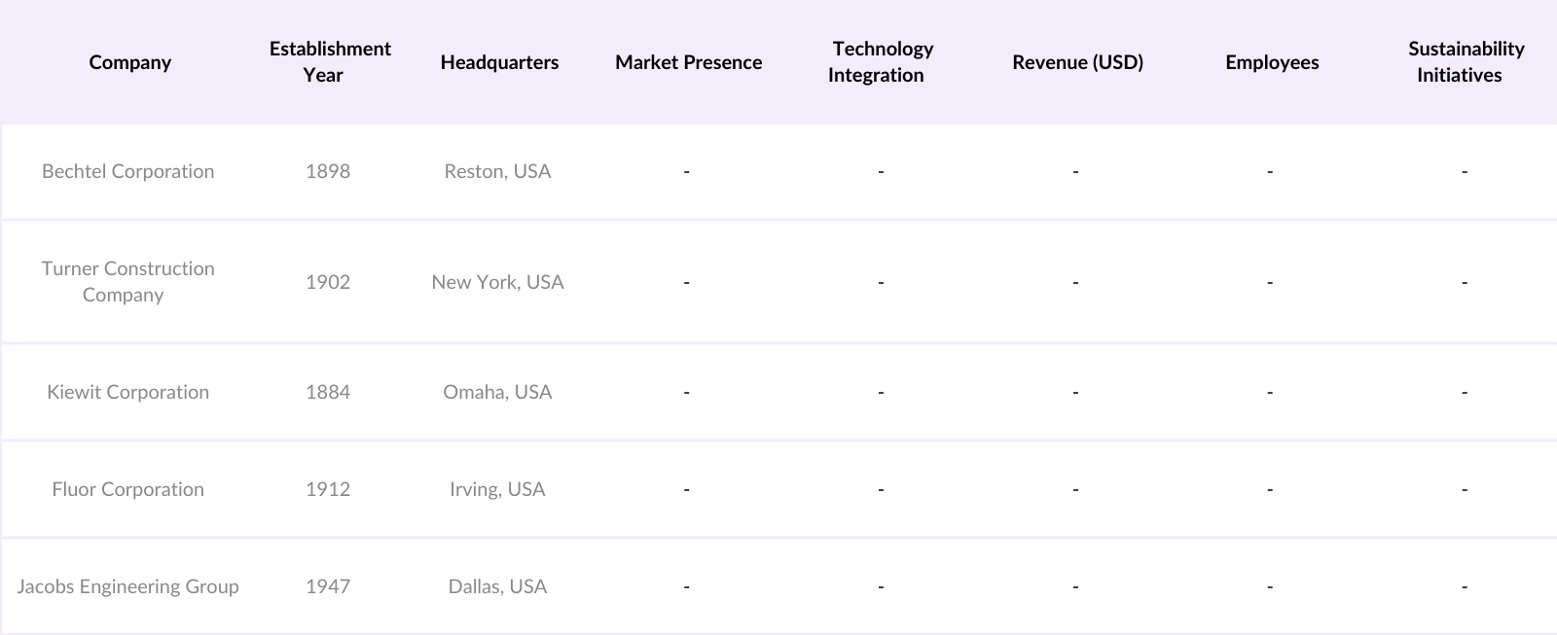Select the Sustainability Initiatives header
This screenshot has width=1557, height=635.
1465,62
